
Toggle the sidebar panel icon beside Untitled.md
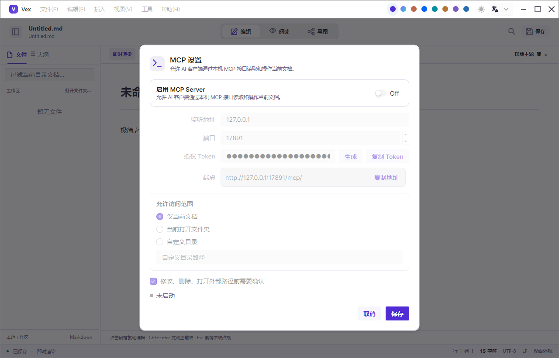click(16, 32)
